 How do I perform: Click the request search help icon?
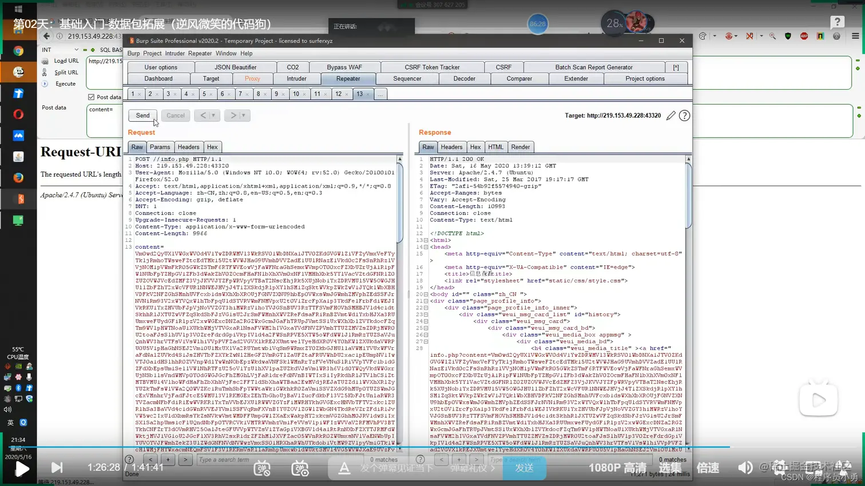129,459
